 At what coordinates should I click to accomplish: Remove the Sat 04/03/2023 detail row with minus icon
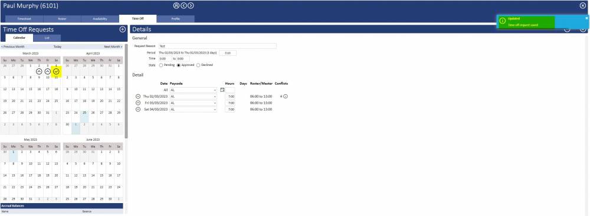138,109
